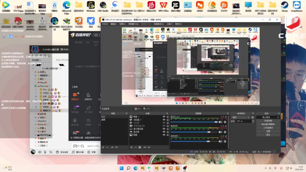
Task: Toggle visibility of bottom 图像 source
Action: (164, 135)
